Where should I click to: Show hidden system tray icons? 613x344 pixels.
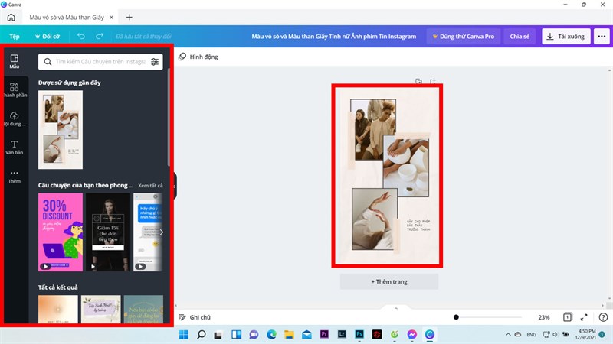click(508, 334)
